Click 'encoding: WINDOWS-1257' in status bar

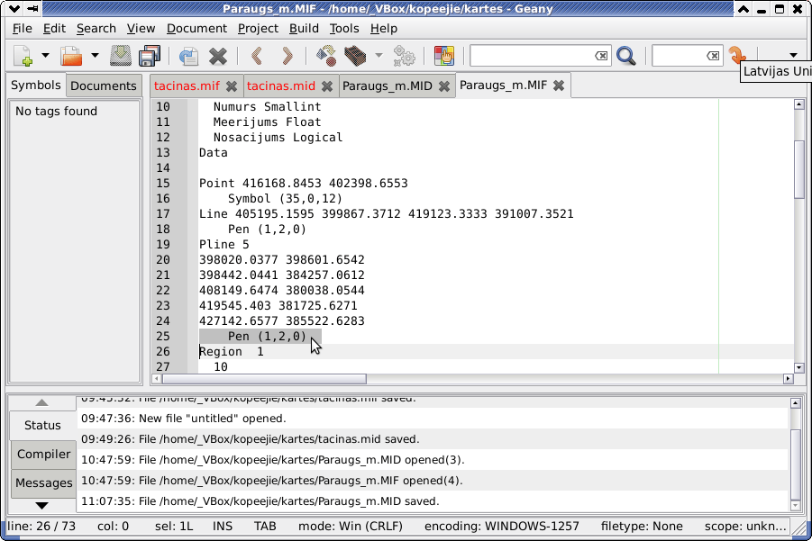(x=501, y=527)
